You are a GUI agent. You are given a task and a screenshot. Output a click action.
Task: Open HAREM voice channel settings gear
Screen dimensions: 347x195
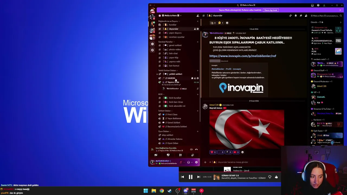point(198,78)
